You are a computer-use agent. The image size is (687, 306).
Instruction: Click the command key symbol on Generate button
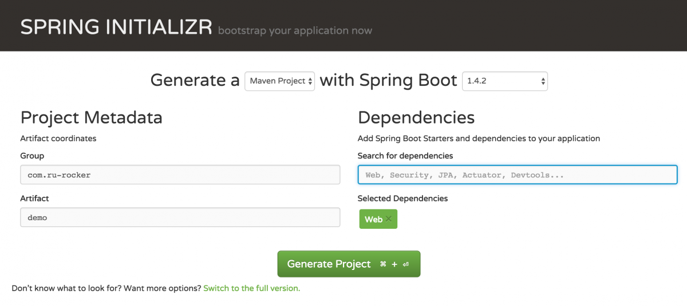383,264
